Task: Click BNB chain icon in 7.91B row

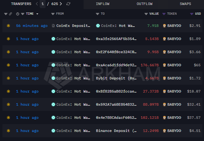Action: click(8, 26)
